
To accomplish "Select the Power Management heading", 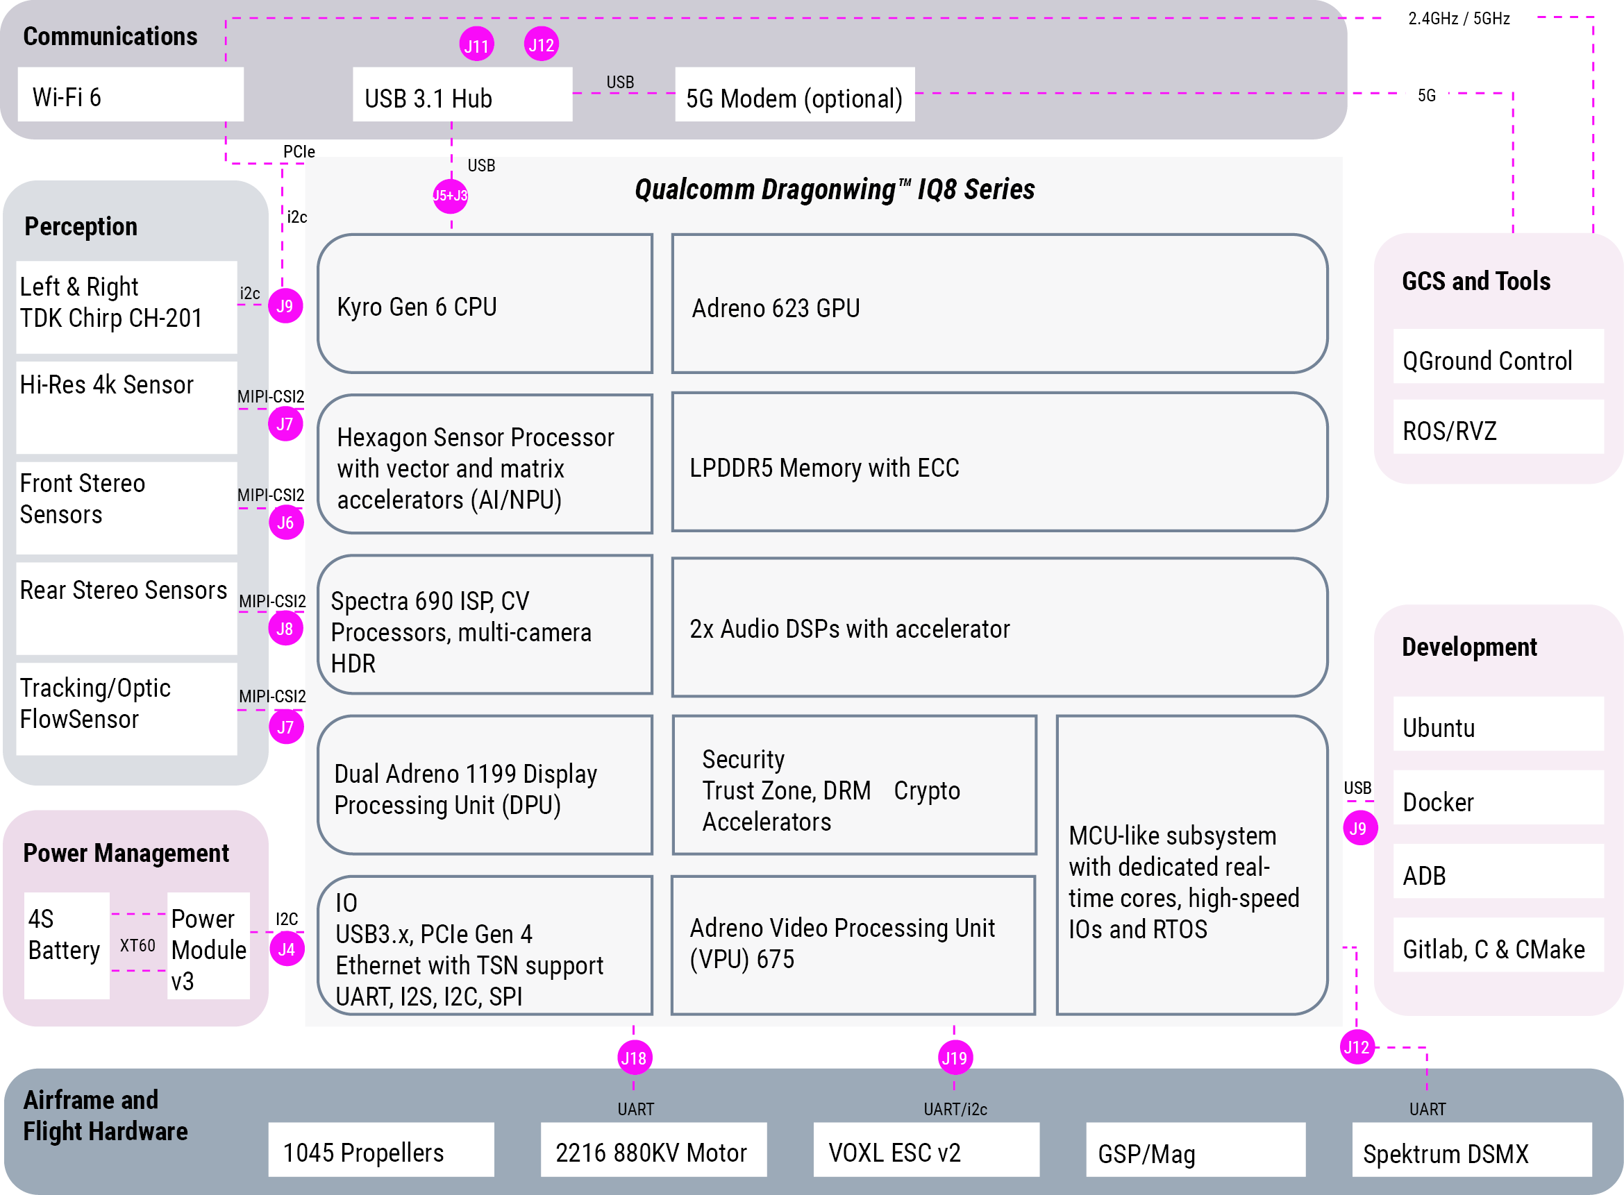I will coord(126,854).
